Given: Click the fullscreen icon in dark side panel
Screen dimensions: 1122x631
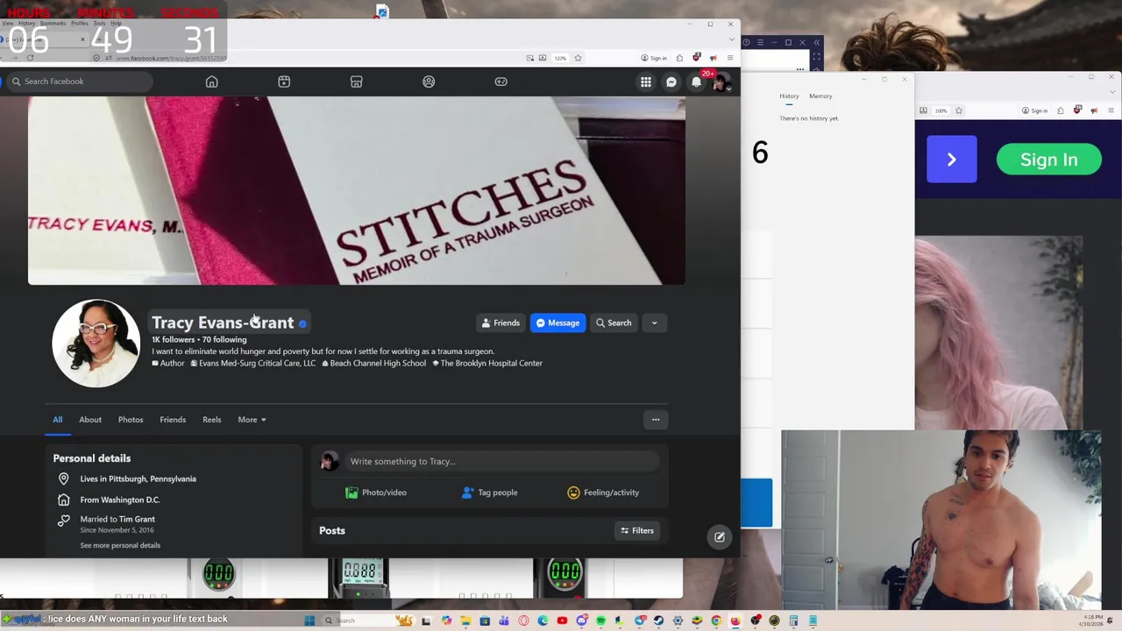Looking at the screenshot, I should pyautogui.click(x=816, y=57).
